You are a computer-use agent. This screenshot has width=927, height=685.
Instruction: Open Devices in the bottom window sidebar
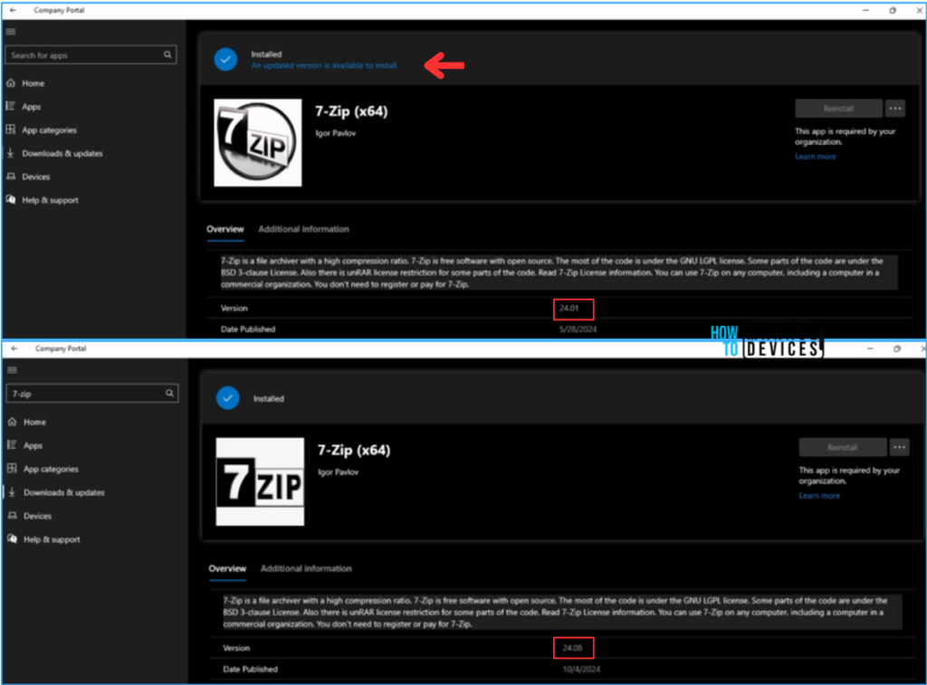pos(37,516)
